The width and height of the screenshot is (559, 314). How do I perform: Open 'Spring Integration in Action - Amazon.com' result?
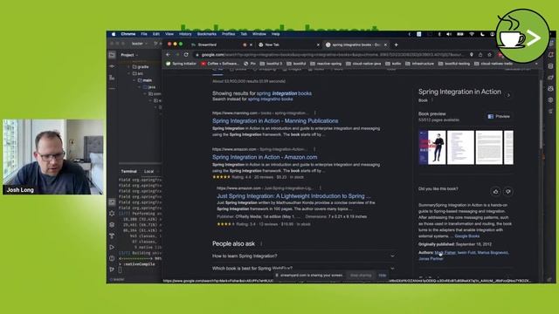265,157
